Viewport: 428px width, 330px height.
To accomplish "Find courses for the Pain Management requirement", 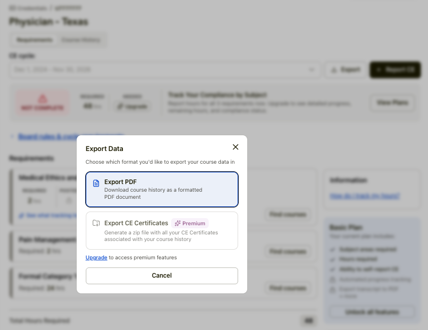I will pos(287,251).
